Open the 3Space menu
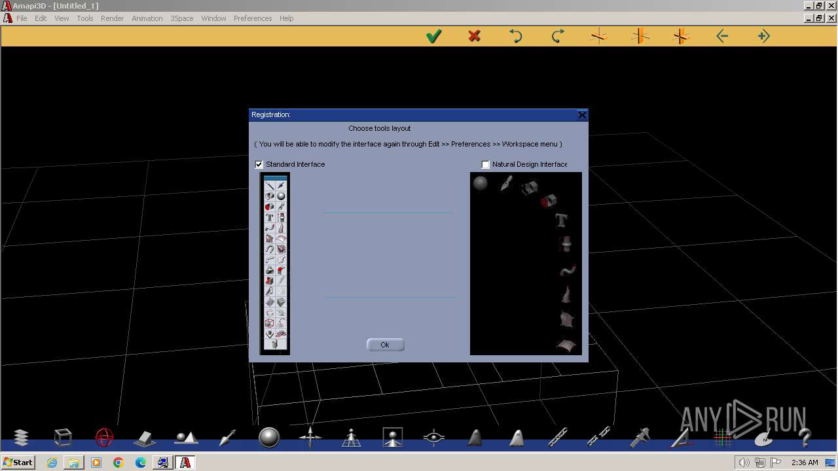The image size is (838, 471). point(182,18)
